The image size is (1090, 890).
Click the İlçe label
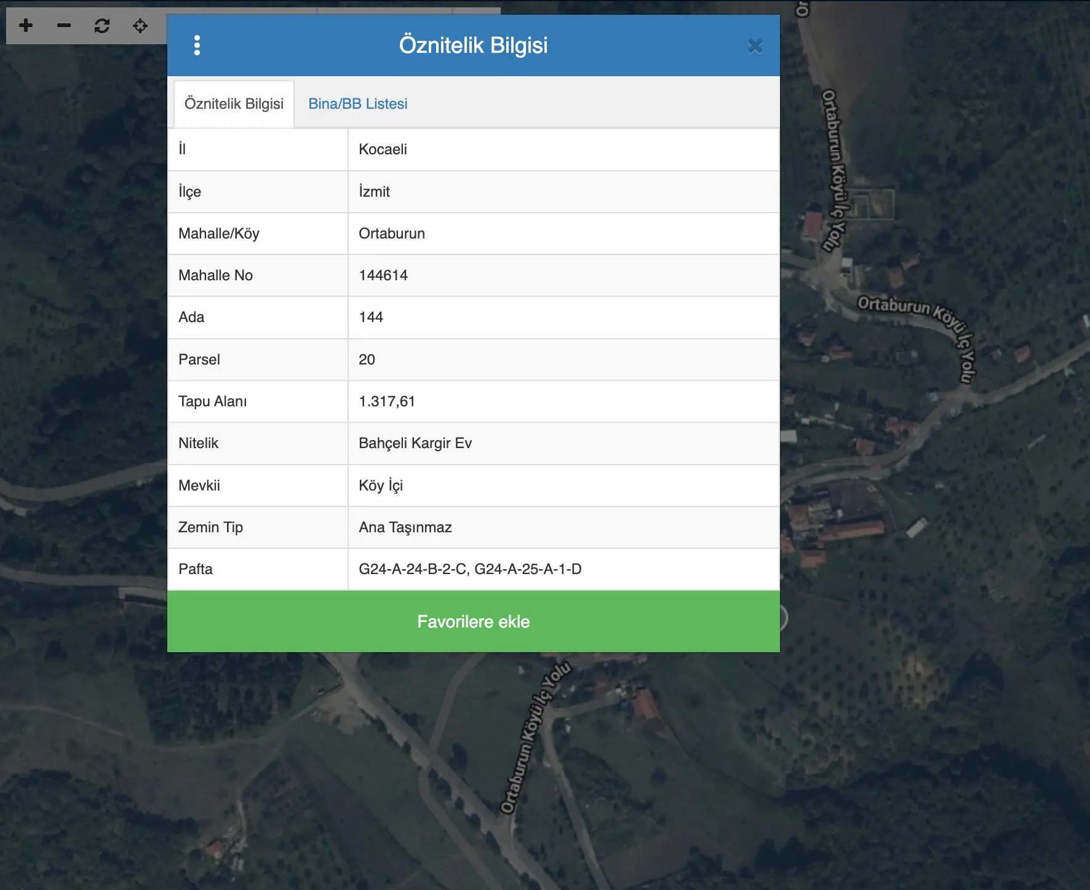click(x=189, y=191)
